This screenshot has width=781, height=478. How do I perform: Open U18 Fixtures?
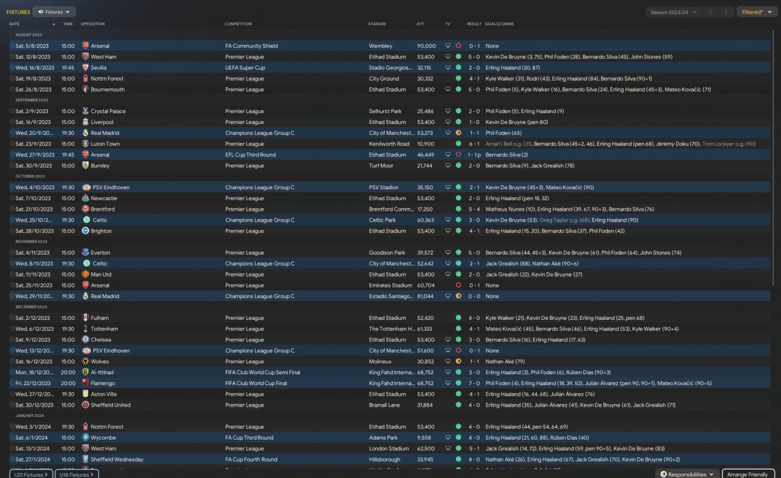coord(76,474)
